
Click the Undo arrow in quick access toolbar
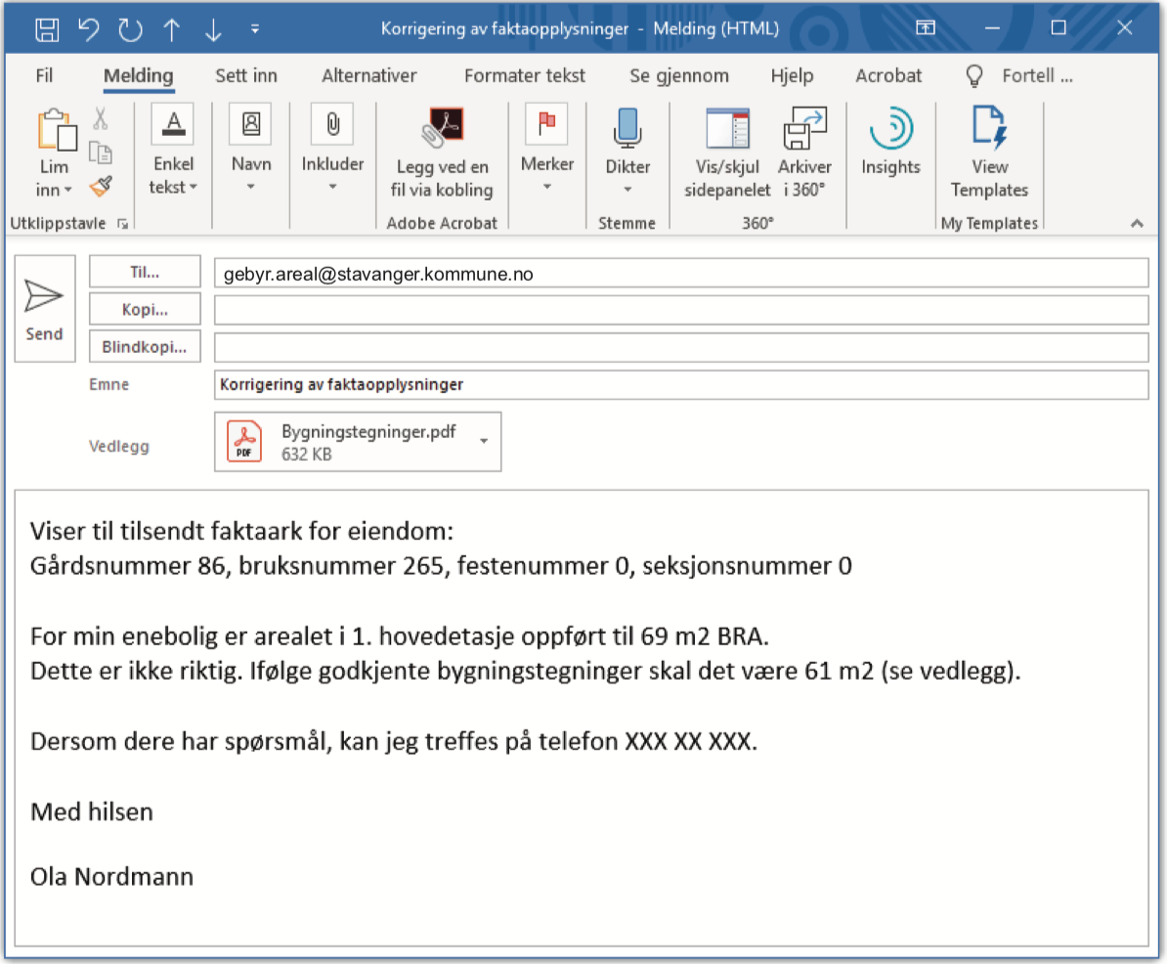(x=88, y=29)
